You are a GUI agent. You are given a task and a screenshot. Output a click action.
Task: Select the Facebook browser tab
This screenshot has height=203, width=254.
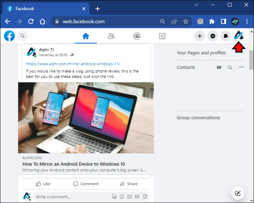click(45, 9)
